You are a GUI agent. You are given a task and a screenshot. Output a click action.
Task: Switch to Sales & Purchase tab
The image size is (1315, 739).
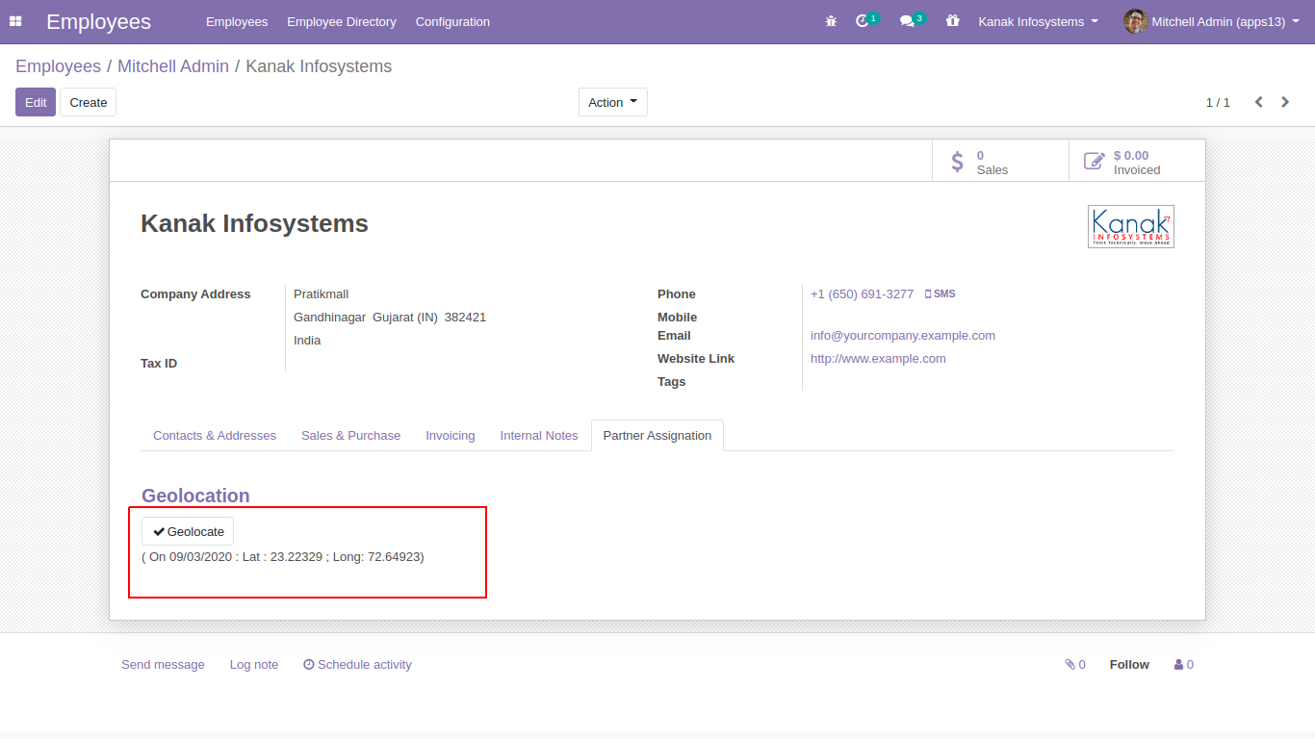click(x=350, y=436)
